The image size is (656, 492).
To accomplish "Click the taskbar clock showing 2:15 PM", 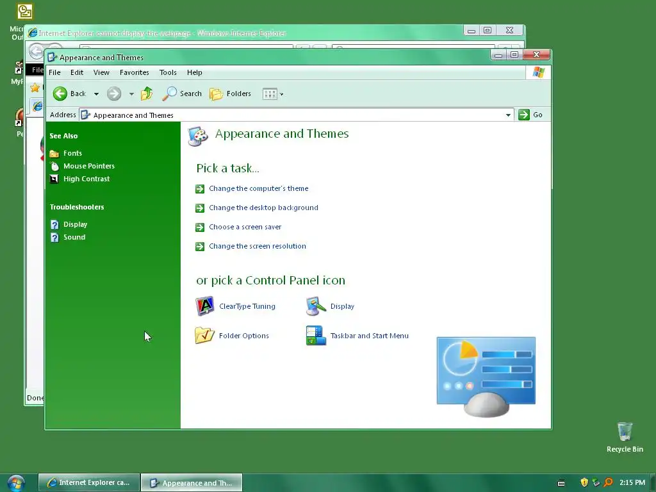I will [632, 482].
